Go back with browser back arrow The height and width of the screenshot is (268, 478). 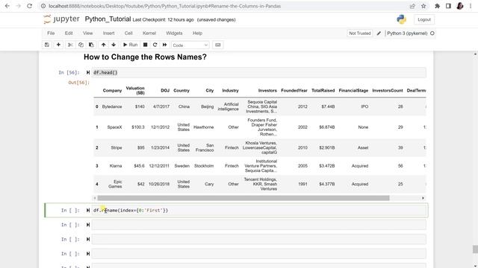(x=7, y=6)
